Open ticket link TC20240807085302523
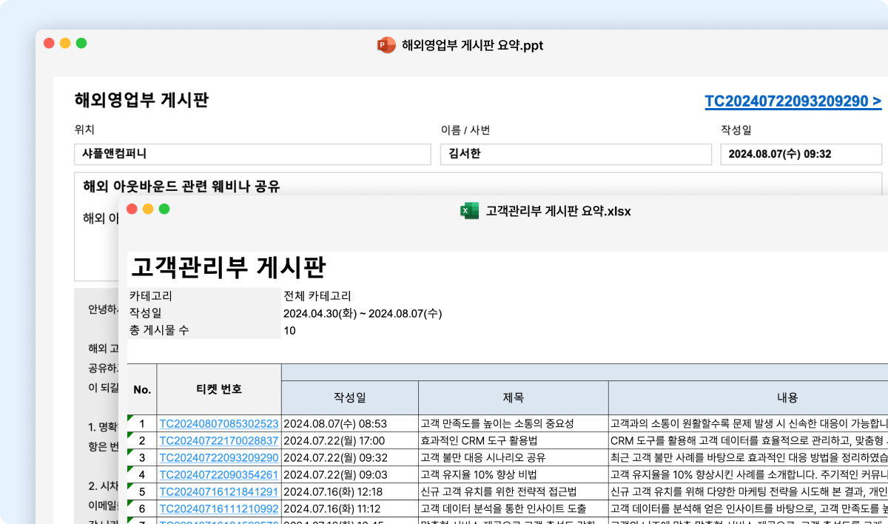888x524 pixels. (x=219, y=423)
